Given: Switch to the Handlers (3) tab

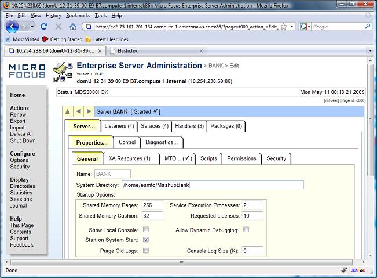Looking at the screenshot, I should coord(189,126).
